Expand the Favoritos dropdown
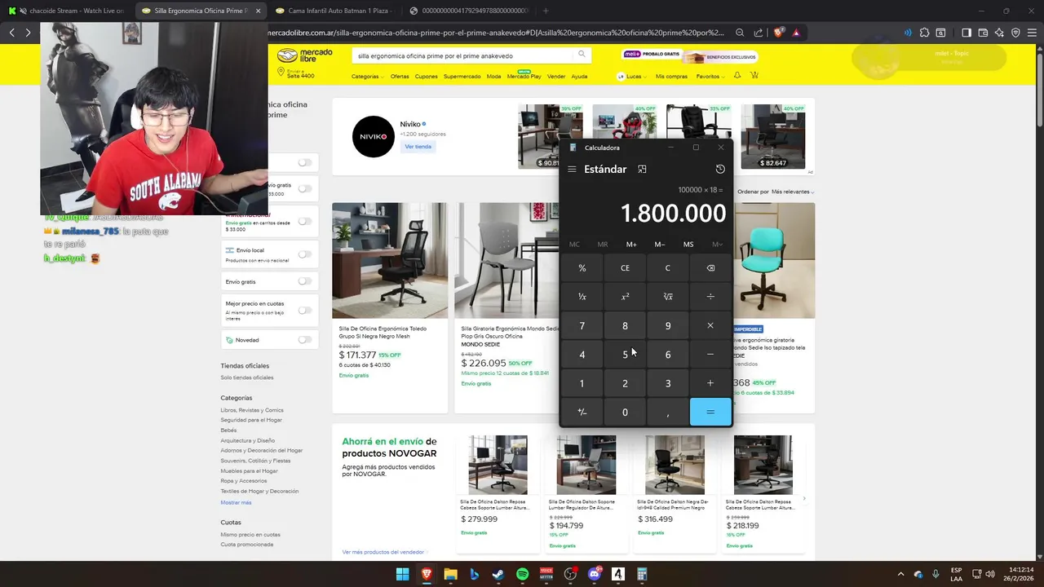 (710, 77)
